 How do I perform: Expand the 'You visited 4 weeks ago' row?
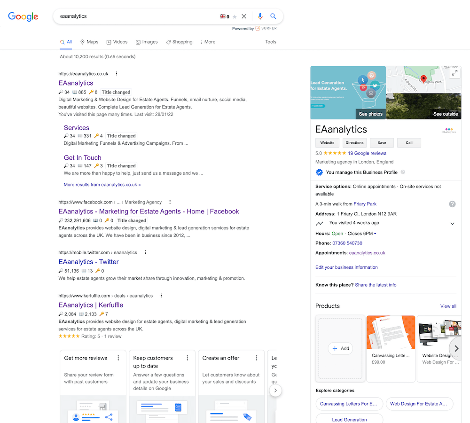[452, 223]
